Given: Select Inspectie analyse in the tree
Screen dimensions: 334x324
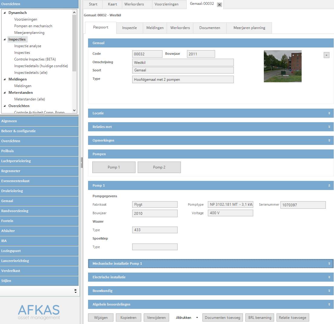Looking at the screenshot, I should point(28,46).
